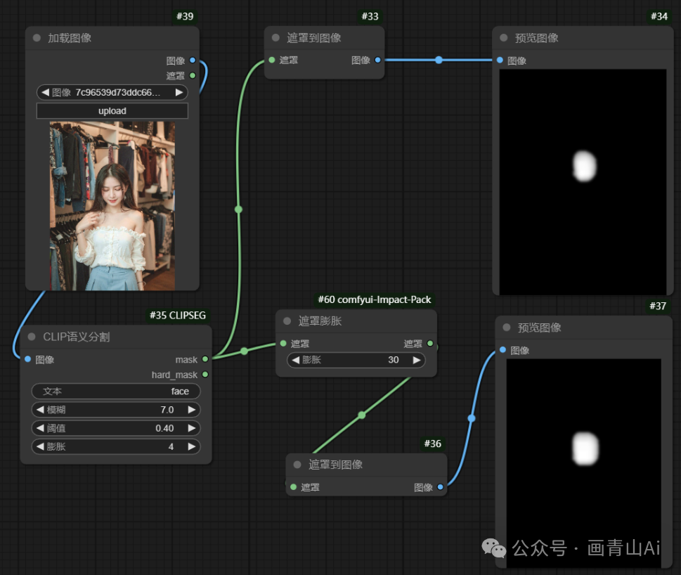Increase the 模糊 value
Image resolution: width=681 pixels, height=575 pixels.
(192, 410)
